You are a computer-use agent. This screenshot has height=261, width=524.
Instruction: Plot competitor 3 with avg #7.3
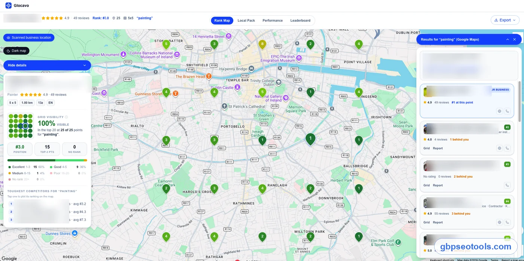click(47, 220)
